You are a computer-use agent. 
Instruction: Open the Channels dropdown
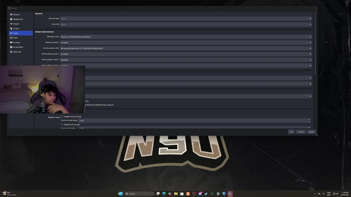pos(186,24)
